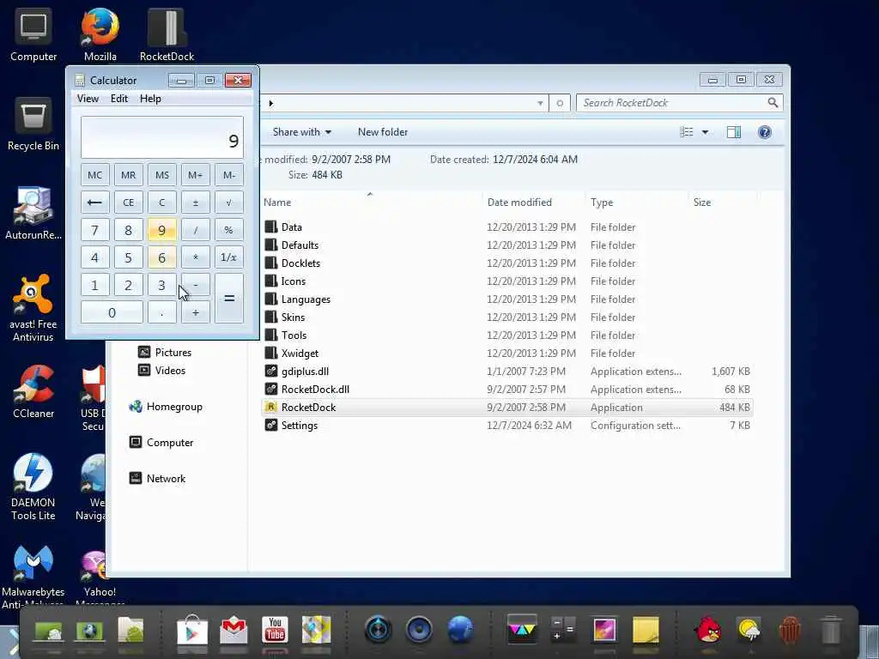The height and width of the screenshot is (659, 879).
Task: Click the calculator backspace arrow button
Action: pyautogui.click(x=94, y=203)
